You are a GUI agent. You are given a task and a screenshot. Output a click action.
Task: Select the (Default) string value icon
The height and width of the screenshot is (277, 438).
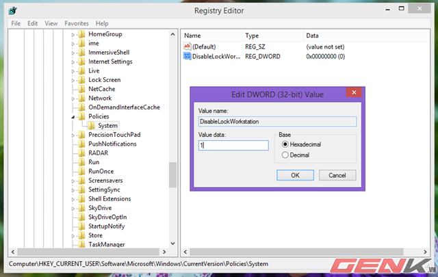[188, 46]
